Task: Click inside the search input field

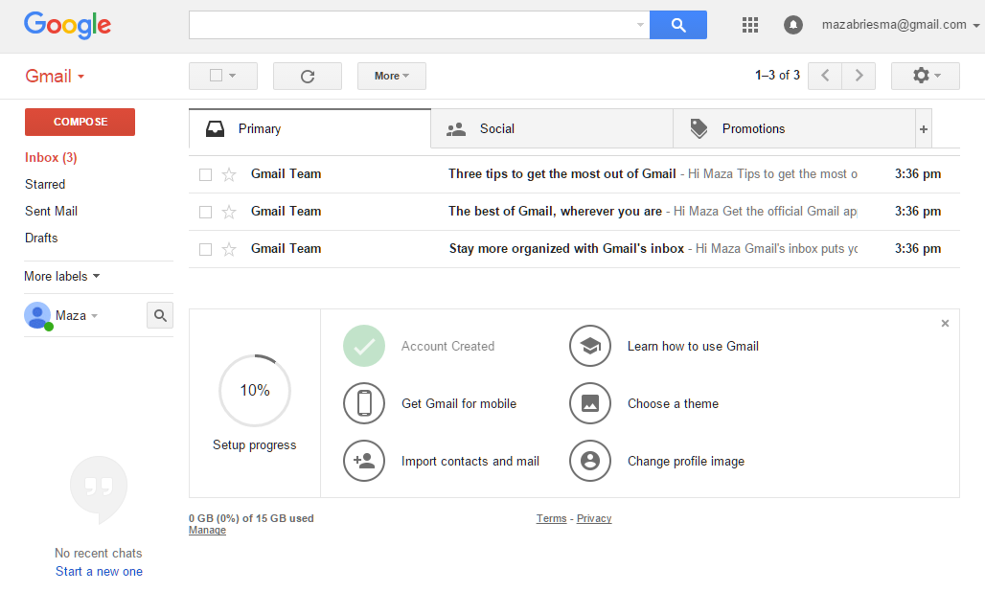Action: pos(412,25)
